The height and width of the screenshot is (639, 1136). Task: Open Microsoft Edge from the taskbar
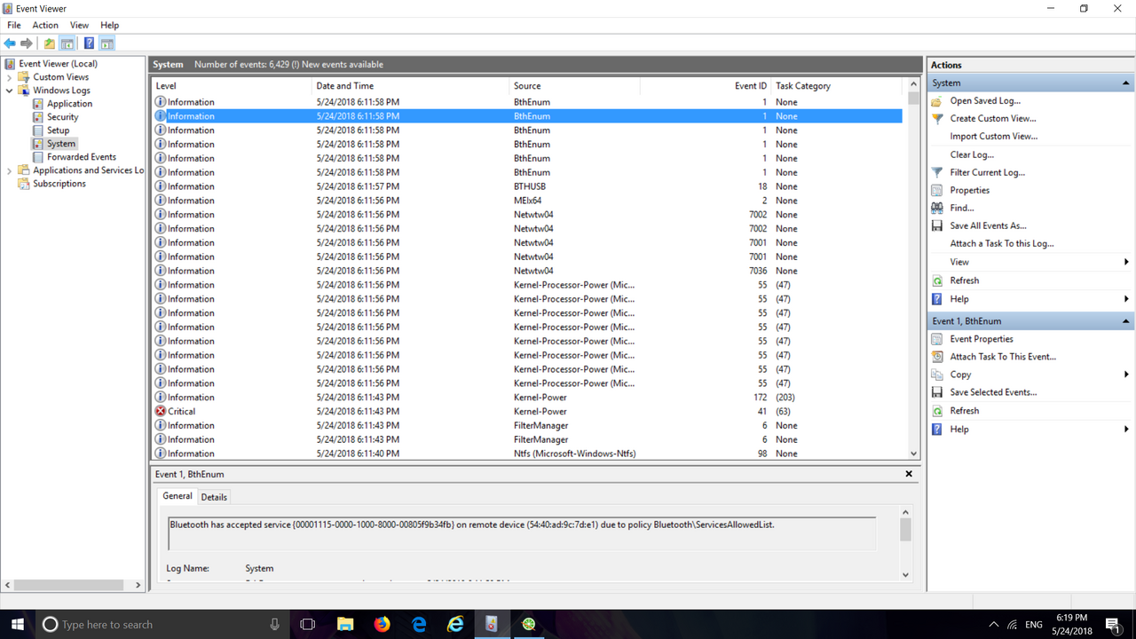point(419,624)
